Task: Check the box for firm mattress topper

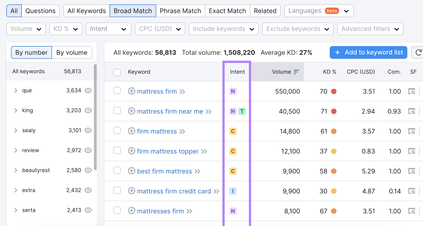Action: pyautogui.click(x=117, y=150)
